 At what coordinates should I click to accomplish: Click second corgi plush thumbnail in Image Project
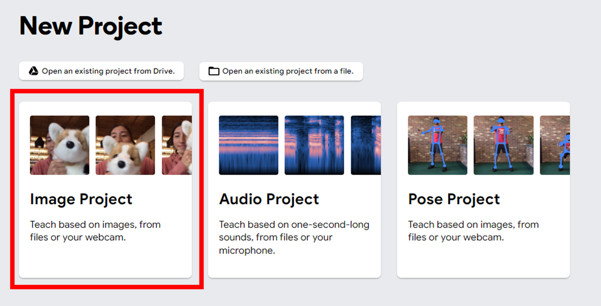pos(125,145)
